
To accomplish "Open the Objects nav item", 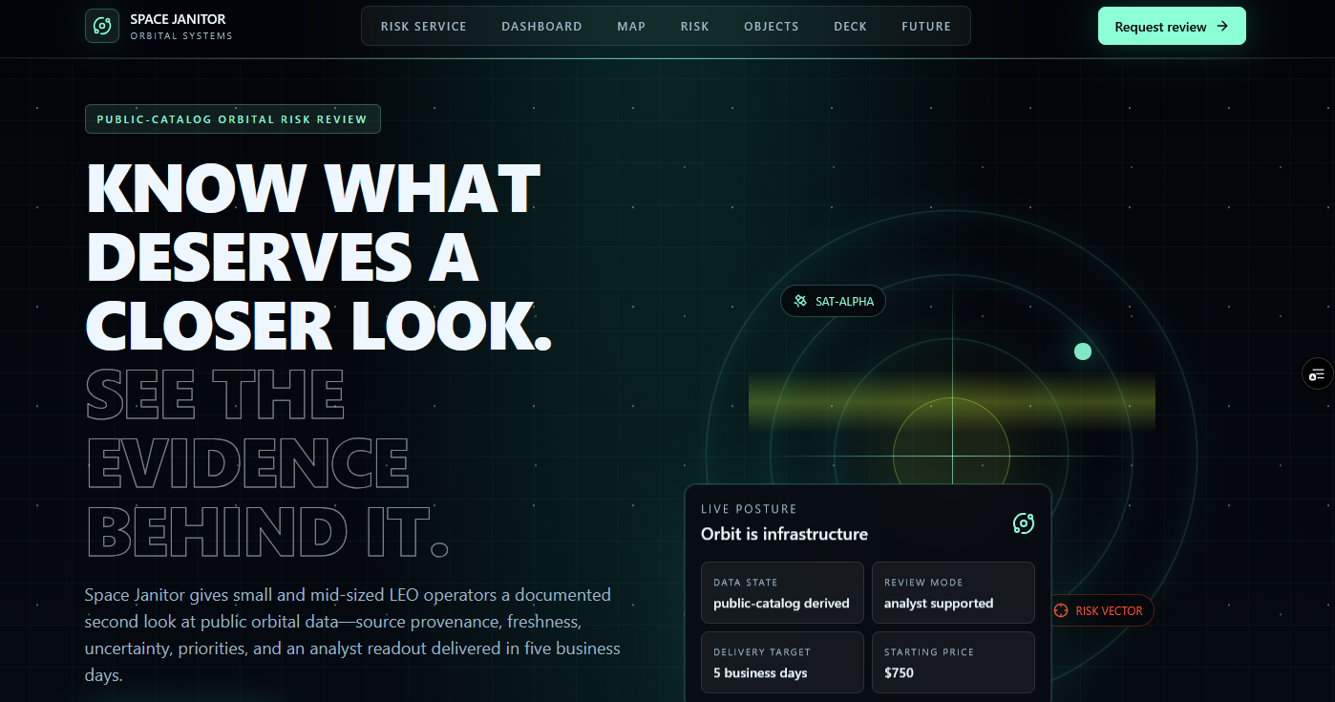I will pyautogui.click(x=772, y=27).
